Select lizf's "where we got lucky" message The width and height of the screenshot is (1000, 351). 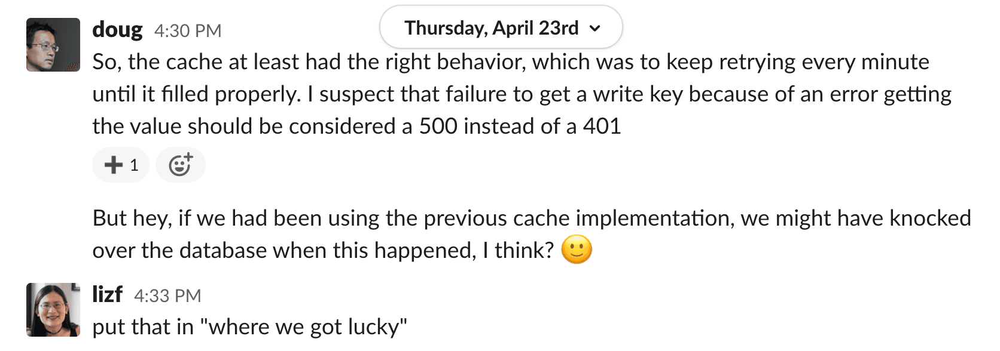click(x=249, y=327)
